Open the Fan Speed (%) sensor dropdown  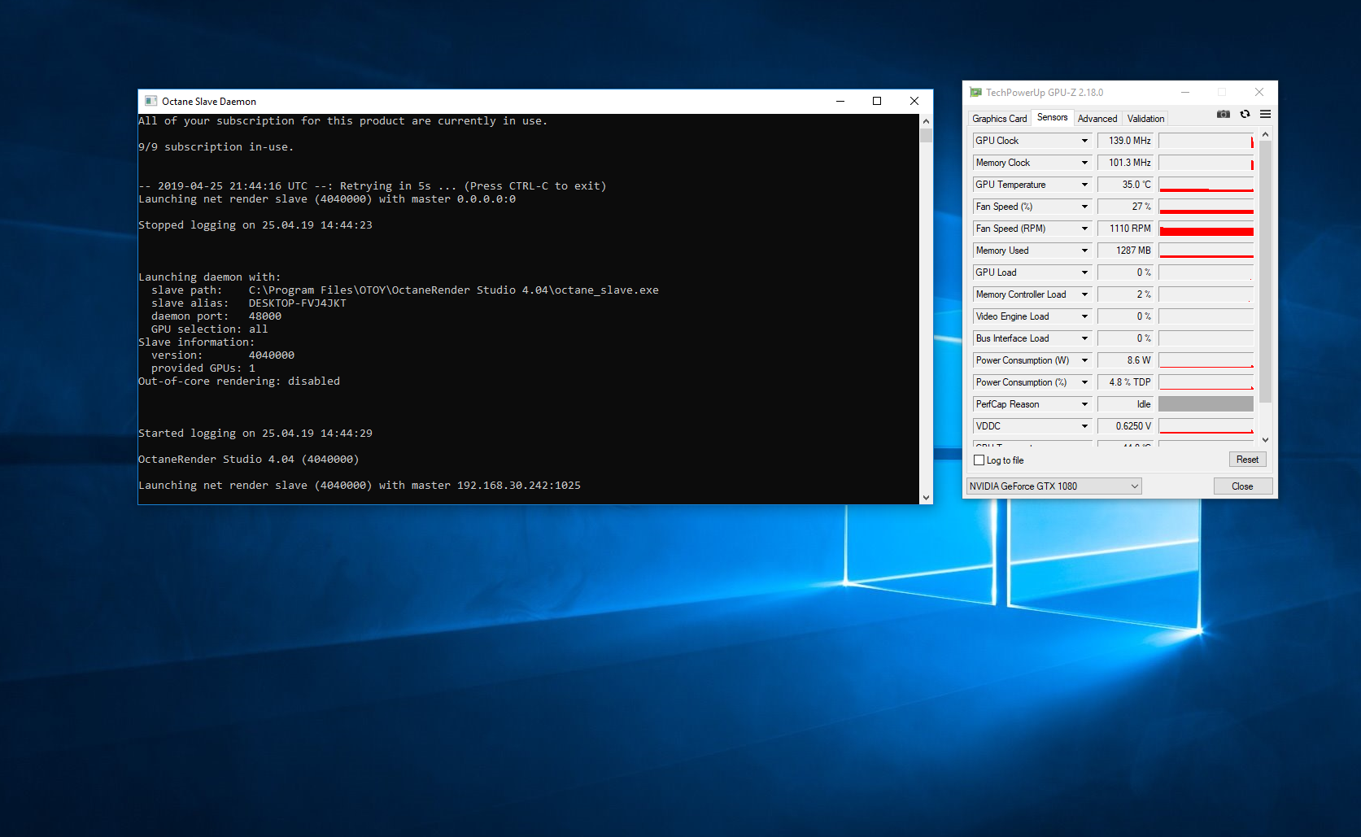click(x=1084, y=207)
